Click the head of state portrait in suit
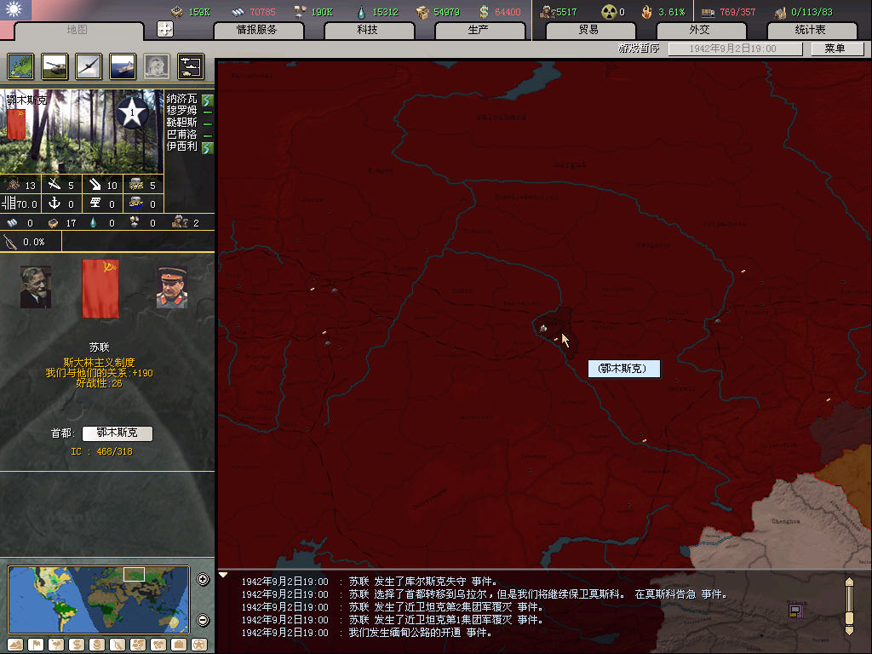The image size is (872, 654). [x=36, y=287]
